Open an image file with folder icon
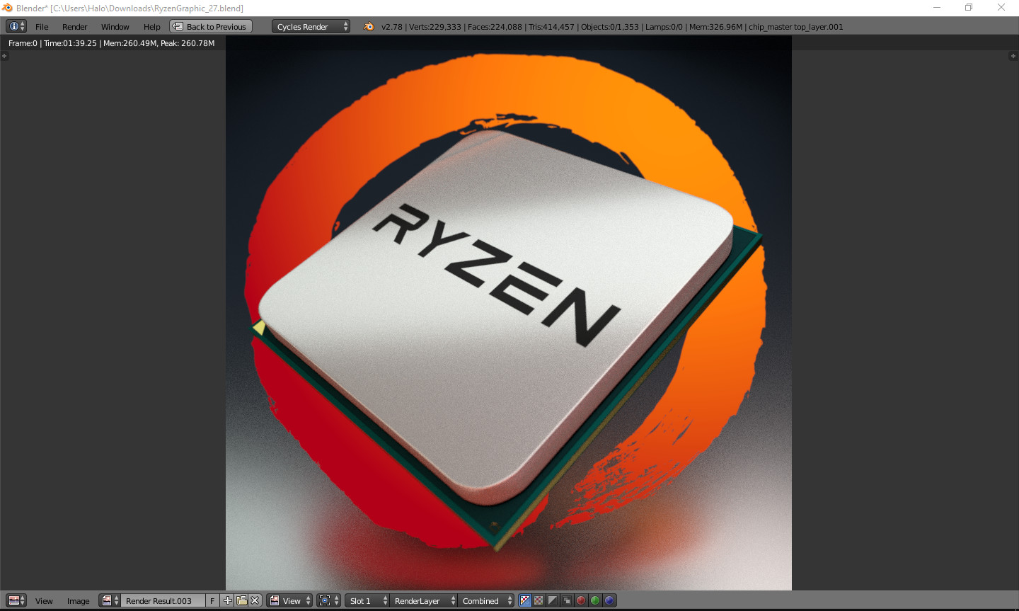 [241, 600]
